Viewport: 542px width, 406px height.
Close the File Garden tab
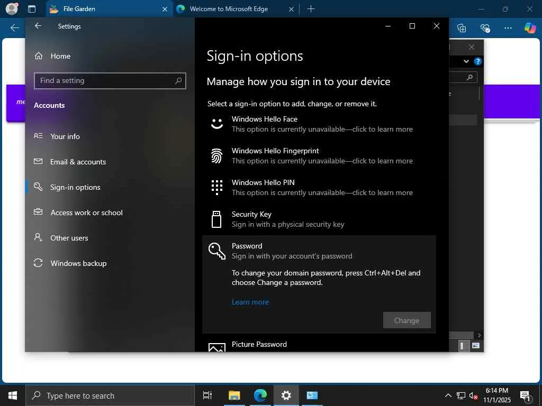pos(165,10)
